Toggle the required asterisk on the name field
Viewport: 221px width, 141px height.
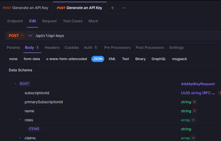[x=194, y=111]
